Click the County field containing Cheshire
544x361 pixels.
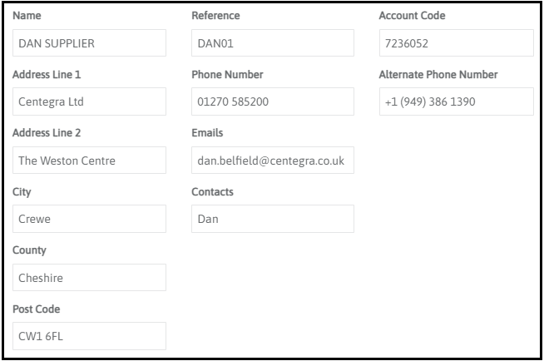pyautogui.click(x=89, y=278)
